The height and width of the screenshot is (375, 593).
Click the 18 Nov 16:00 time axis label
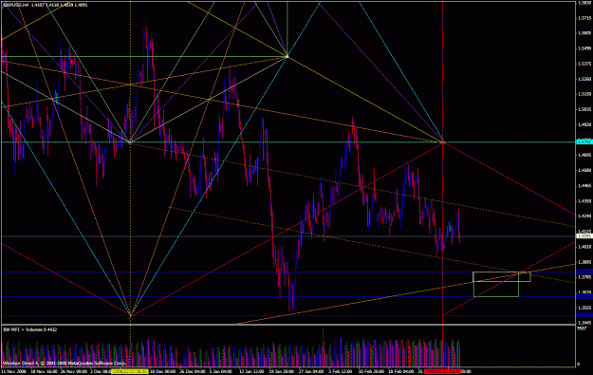click(x=43, y=371)
